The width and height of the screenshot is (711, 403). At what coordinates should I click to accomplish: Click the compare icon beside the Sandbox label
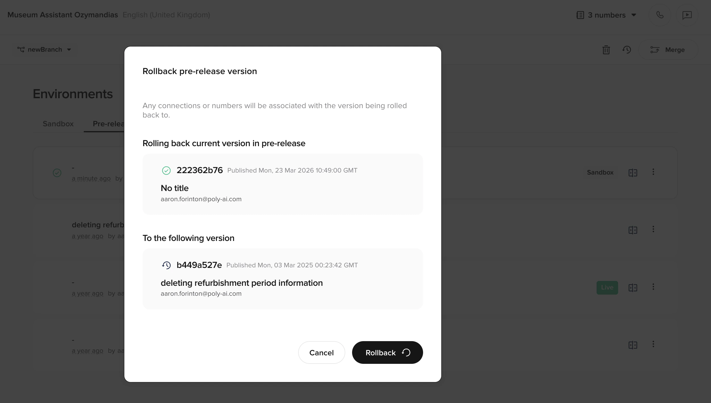(633, 173)
